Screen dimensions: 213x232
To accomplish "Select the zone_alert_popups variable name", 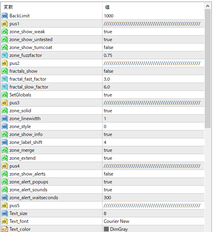I will (x=29, y=182).
